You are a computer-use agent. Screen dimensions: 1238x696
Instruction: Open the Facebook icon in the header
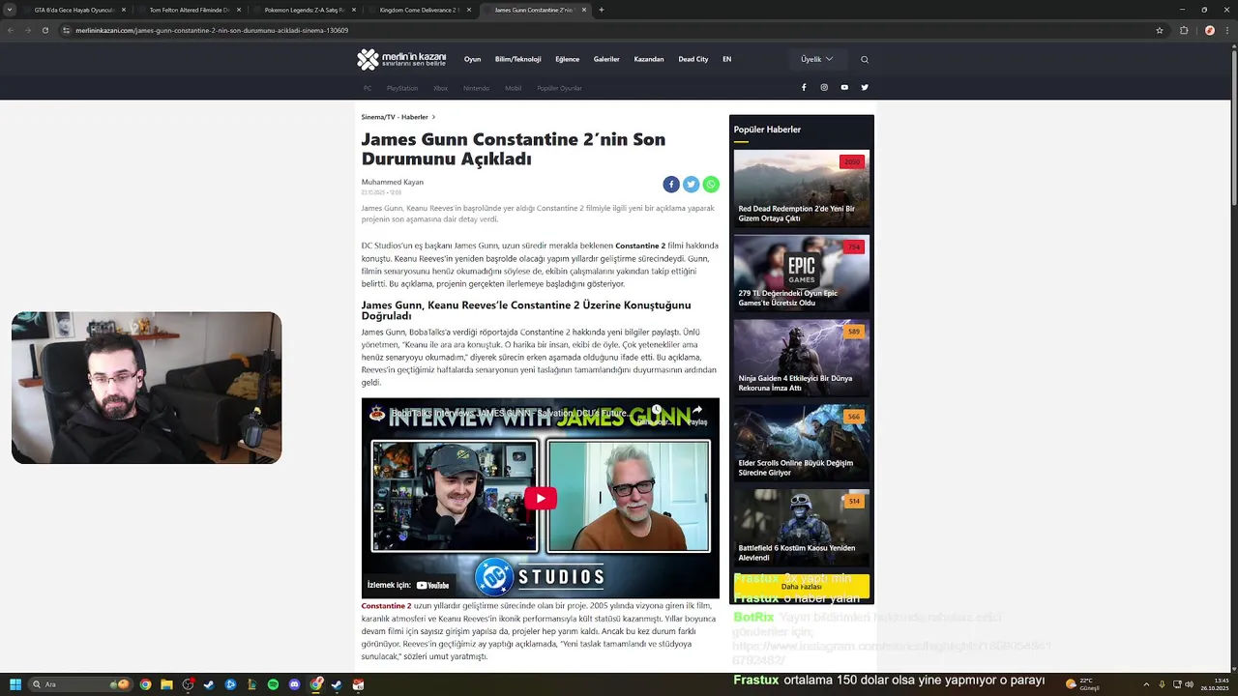click(804, 87)
